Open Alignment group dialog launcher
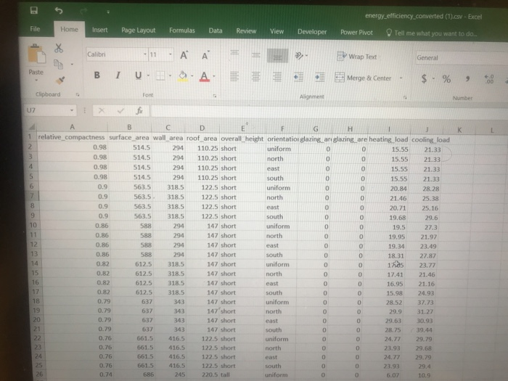Viewport: 508px width, 381px height. (x=405, y=97)
